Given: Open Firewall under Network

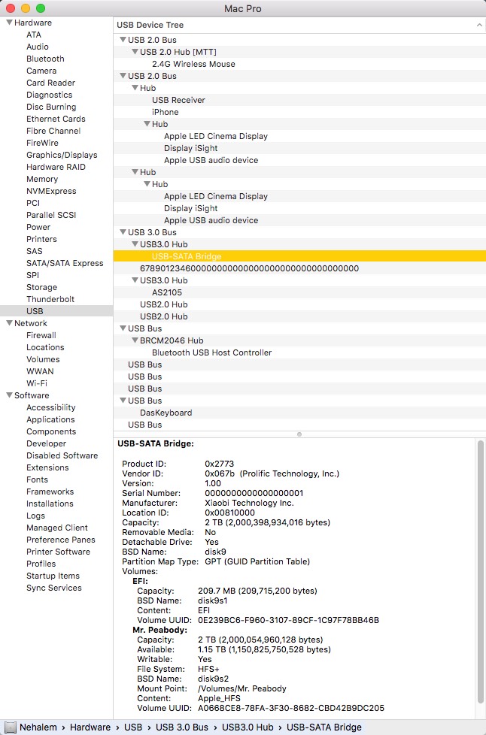Looking at the screenshot, I should tap(41, 335).
